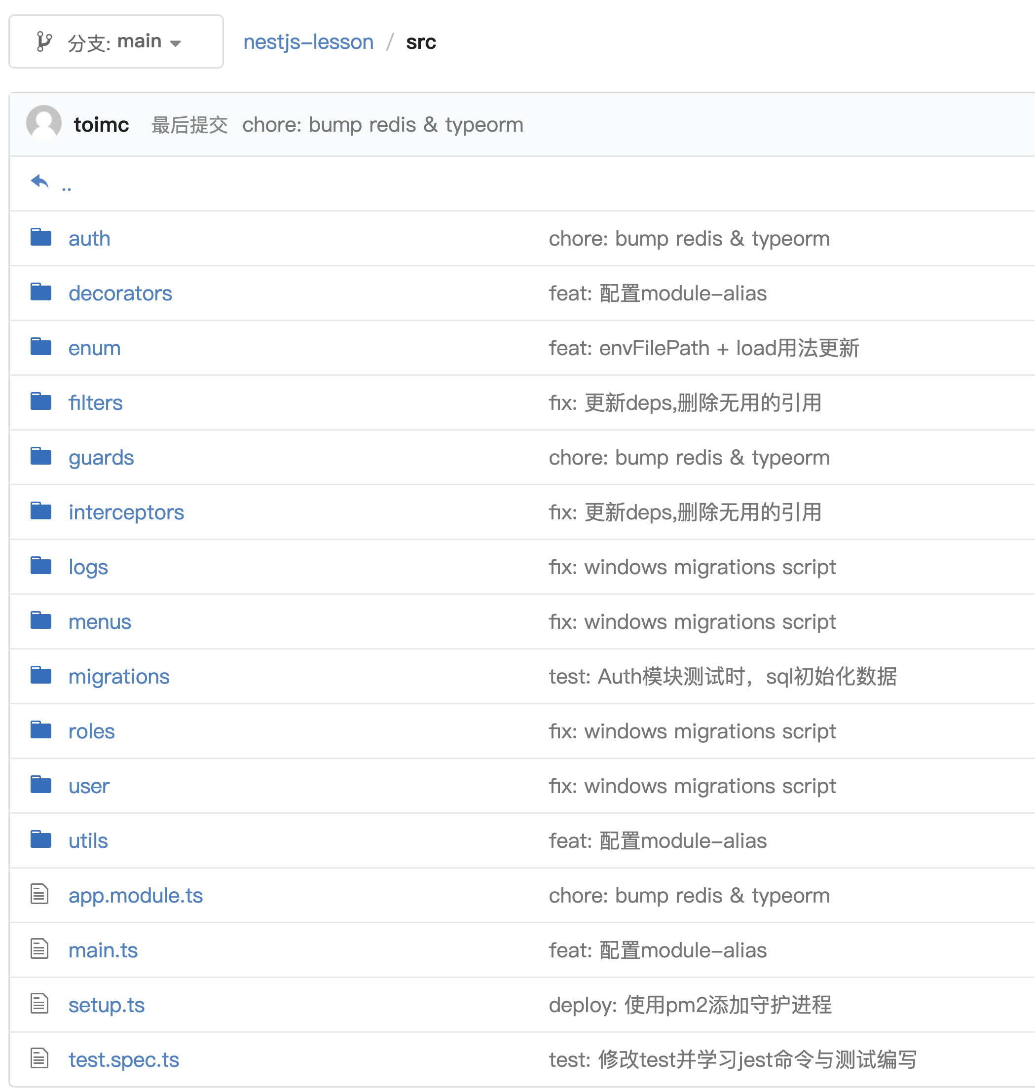Open the test.spec.ts file
Image resolution: width=1035 pixels, height=1090 pixels.
124,1059
